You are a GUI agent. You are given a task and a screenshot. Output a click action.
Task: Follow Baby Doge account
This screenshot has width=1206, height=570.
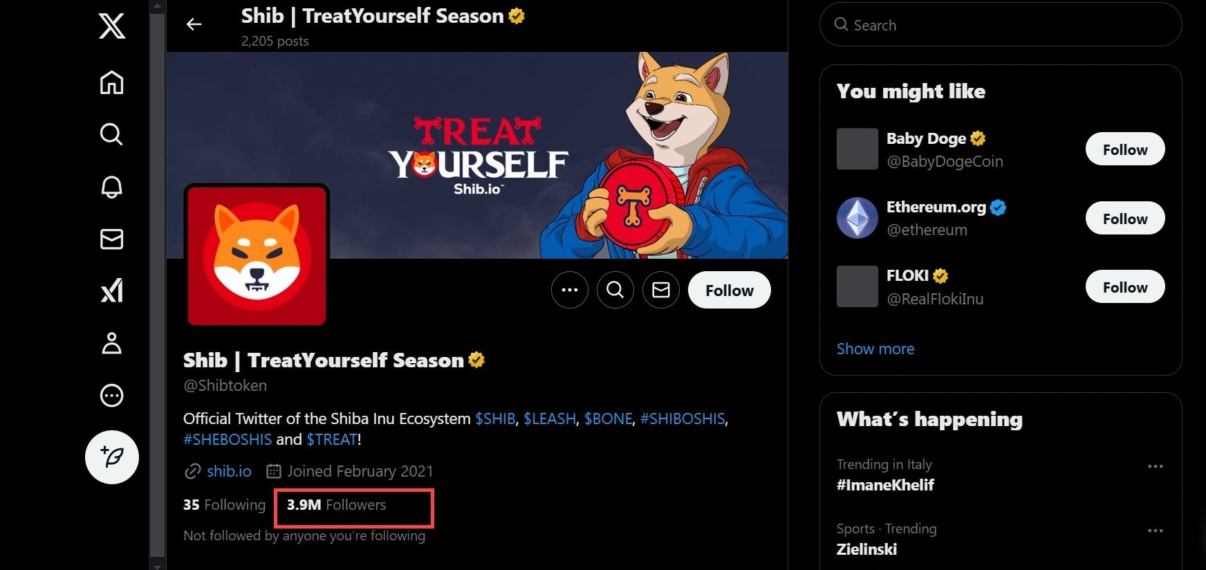[x=1124, y=149]
